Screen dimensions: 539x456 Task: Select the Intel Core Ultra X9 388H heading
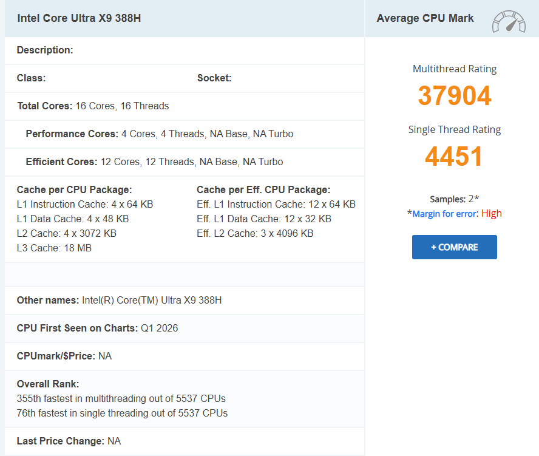(x=79, y=18)
